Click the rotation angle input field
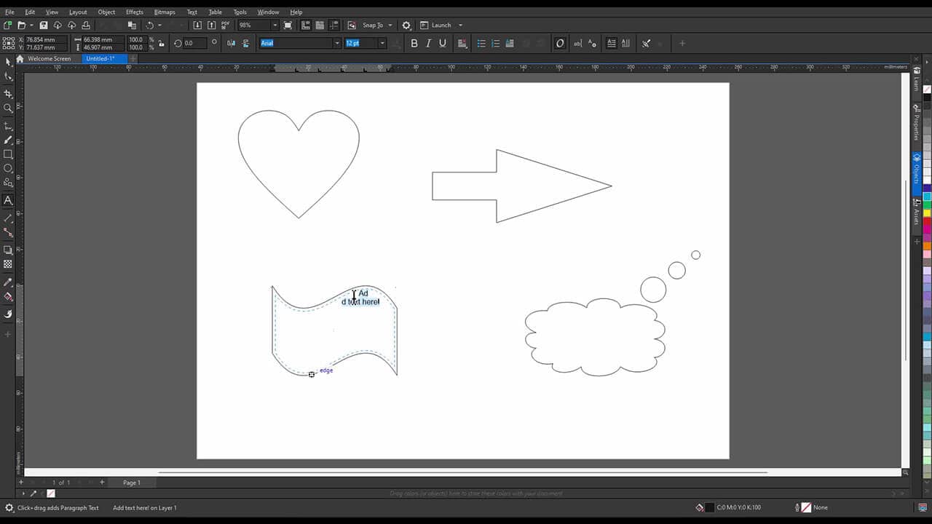 [194, 44]
